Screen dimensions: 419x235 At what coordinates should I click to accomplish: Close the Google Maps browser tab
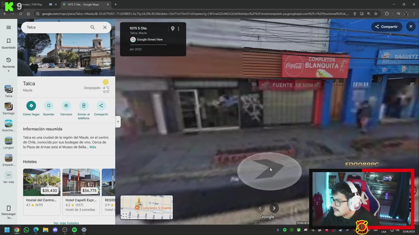(x=108, y=4)
